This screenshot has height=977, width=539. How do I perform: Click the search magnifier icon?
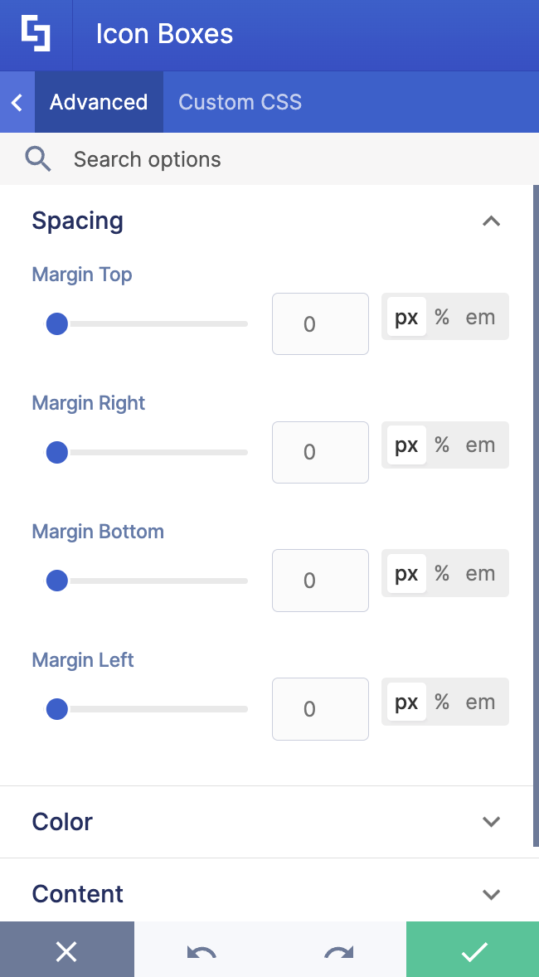pos(37,159)
